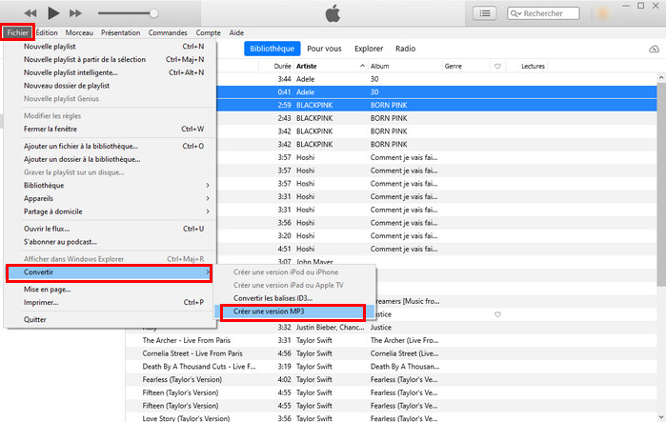Open the Commandes menu
Screen dimensions: 666x422
[168, 32]
